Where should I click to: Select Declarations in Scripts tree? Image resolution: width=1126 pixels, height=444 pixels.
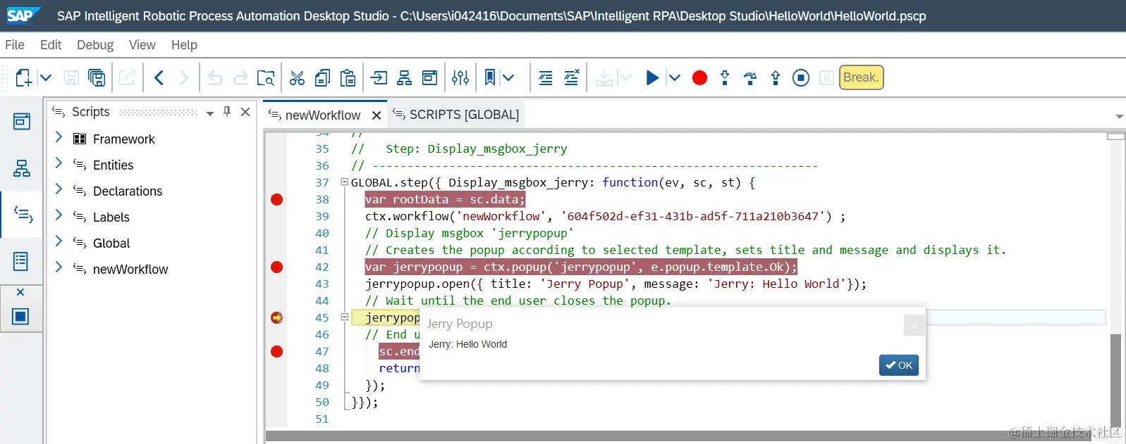tap(128, 191)
